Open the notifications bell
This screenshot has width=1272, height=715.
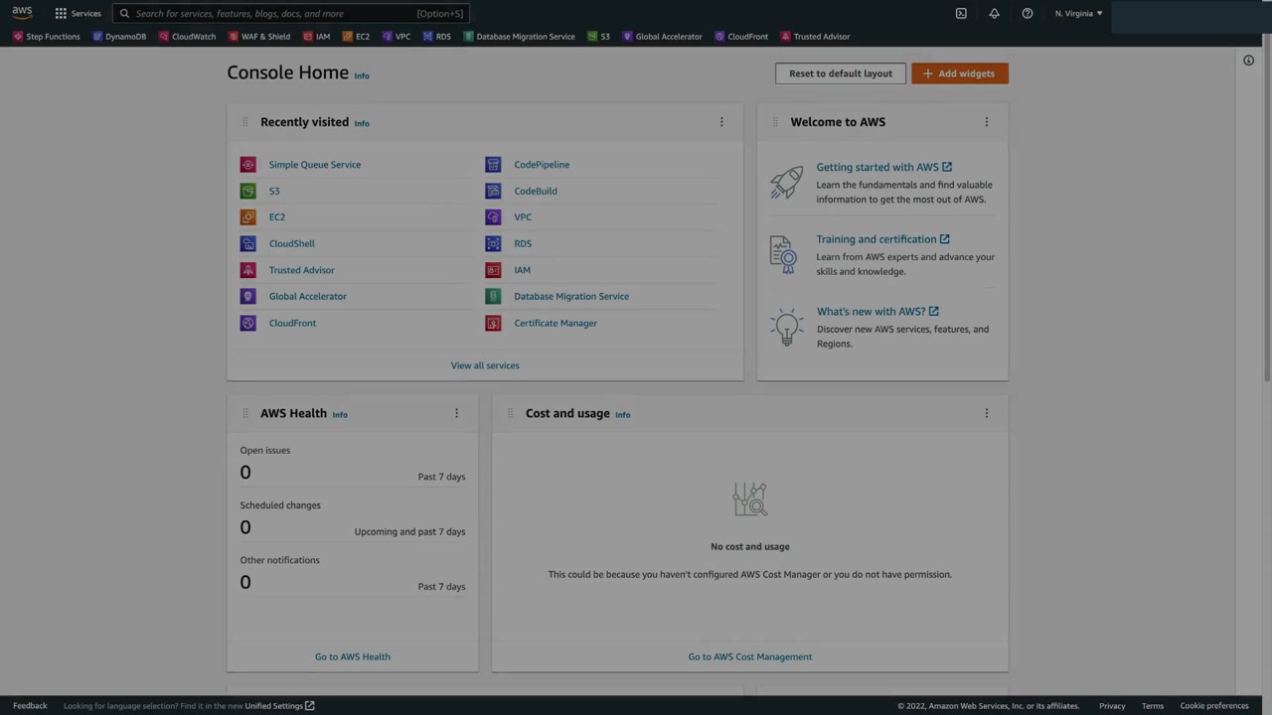[x=994, y=14]
